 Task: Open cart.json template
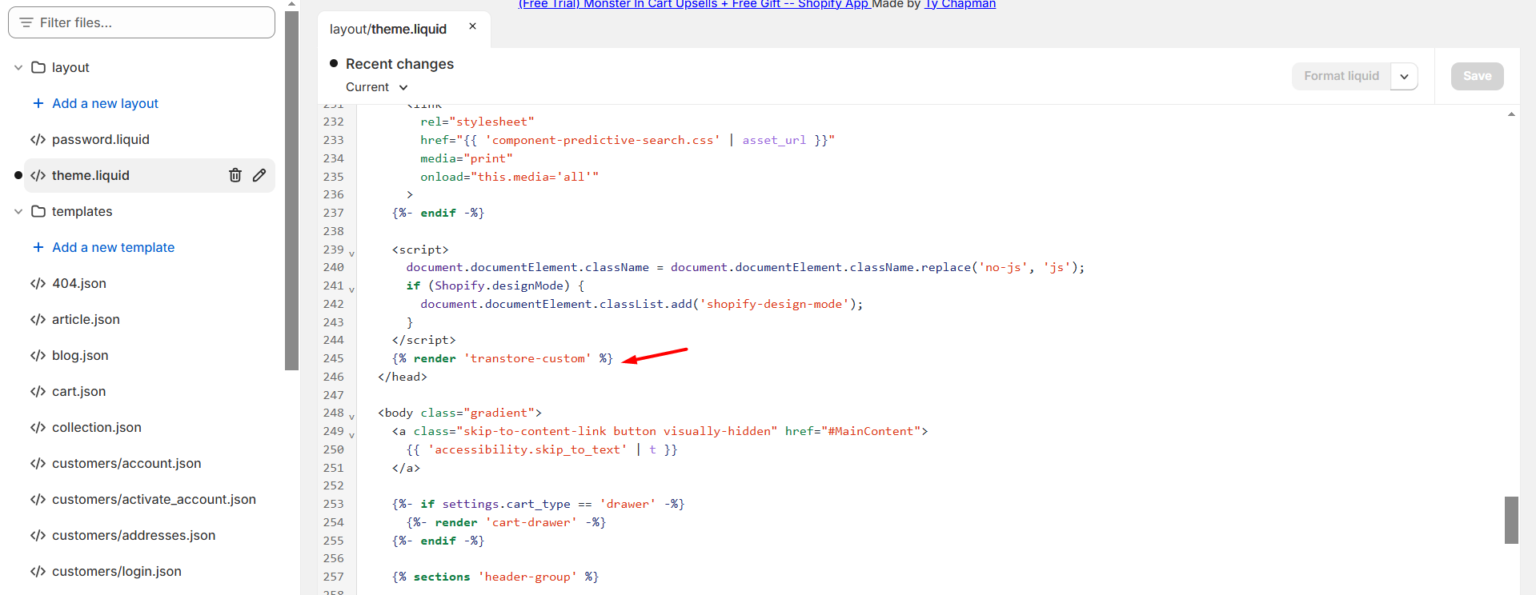(x=78, y=391)
